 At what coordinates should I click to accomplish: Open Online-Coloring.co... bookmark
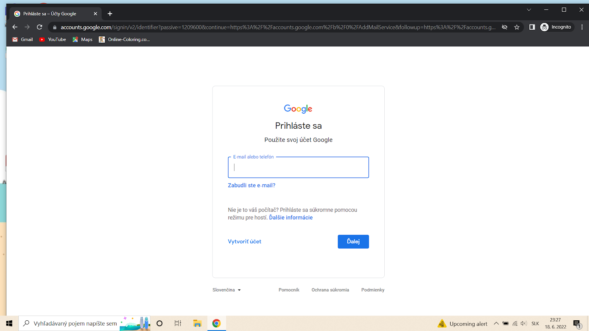124,39
